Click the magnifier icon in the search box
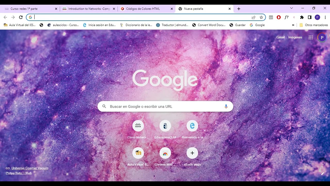 (x=104, y=106)
